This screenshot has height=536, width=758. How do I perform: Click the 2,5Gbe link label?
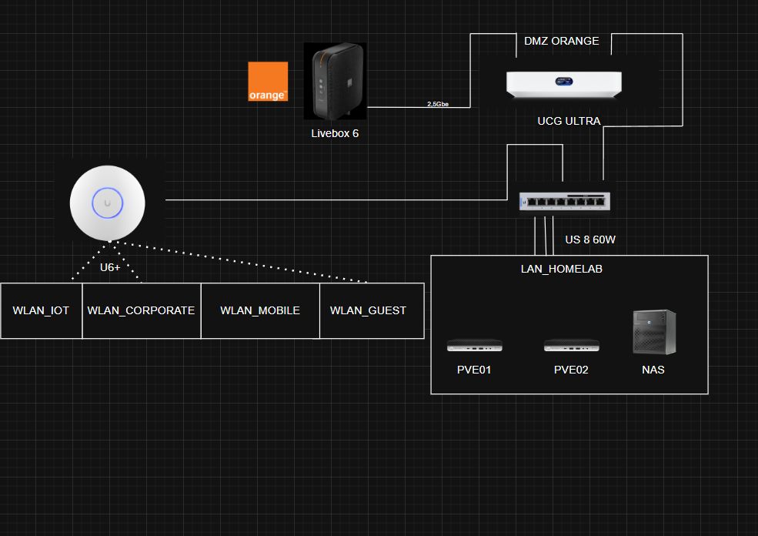[438, 104]
